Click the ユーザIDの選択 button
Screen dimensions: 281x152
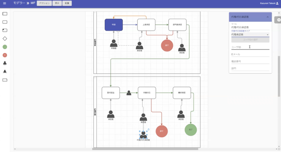click(250, 40)
